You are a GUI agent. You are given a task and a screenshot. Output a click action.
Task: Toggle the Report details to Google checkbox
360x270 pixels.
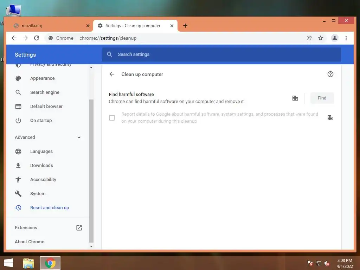[112, 118]
